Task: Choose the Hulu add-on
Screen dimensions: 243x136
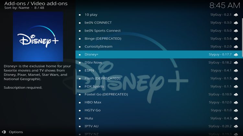Action: [158, 118]
